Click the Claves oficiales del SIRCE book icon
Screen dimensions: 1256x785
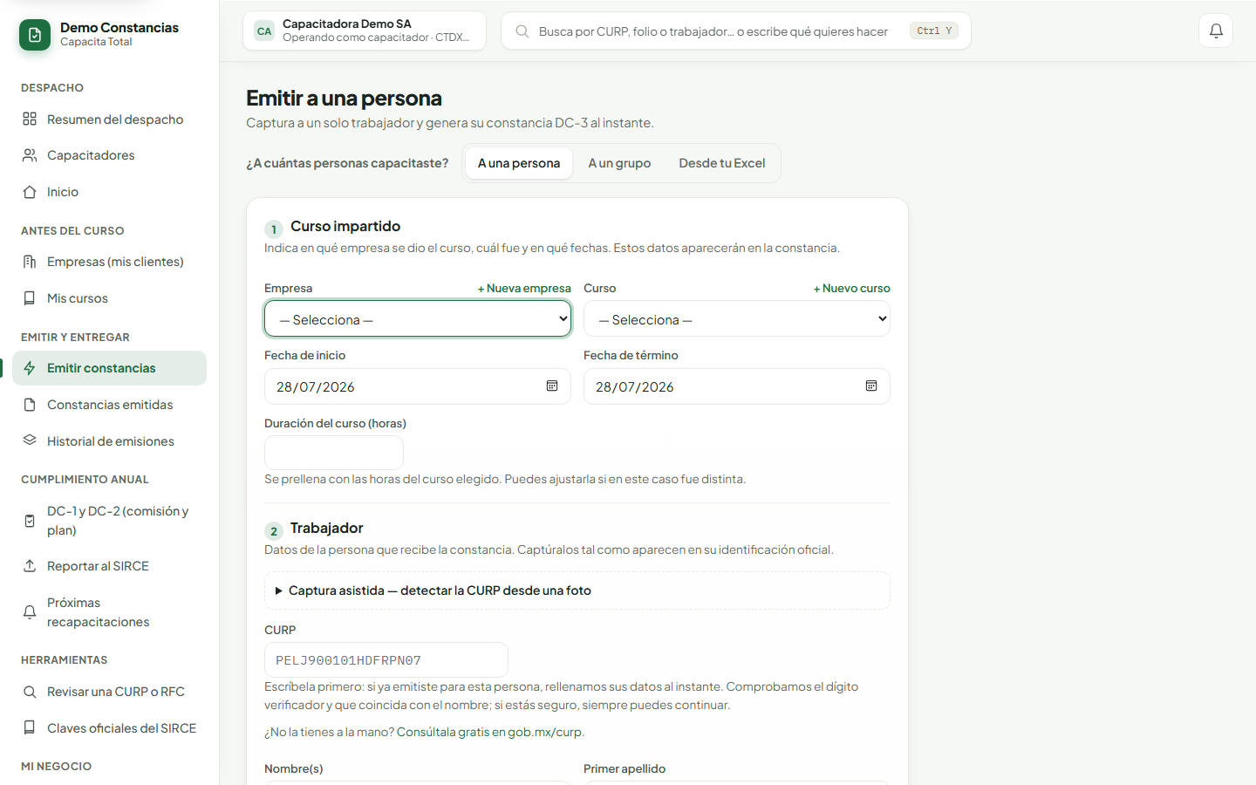(30, 727)
